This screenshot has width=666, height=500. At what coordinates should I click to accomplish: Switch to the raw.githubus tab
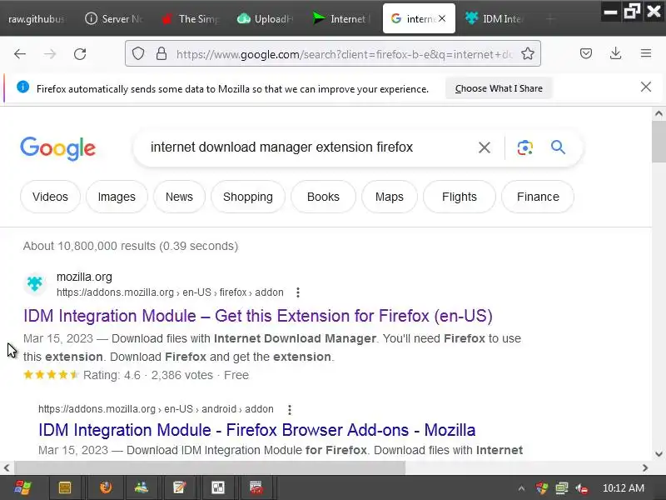tap(37, 18)
